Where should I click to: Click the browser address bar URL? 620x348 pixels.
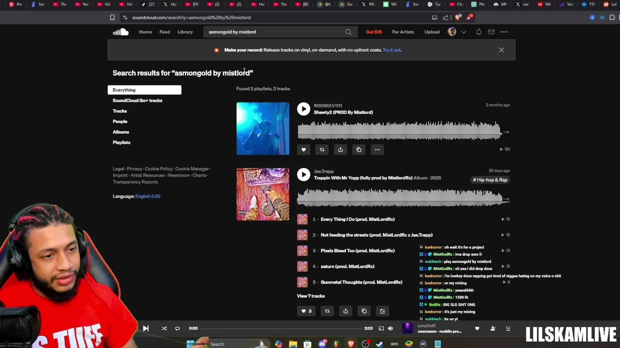191,17
